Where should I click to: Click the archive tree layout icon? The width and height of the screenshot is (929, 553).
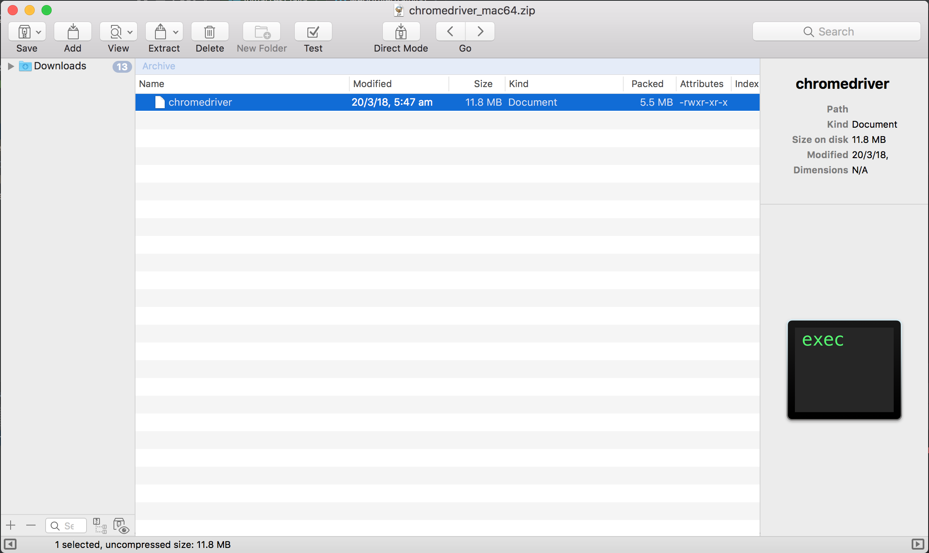pos(100,526)
